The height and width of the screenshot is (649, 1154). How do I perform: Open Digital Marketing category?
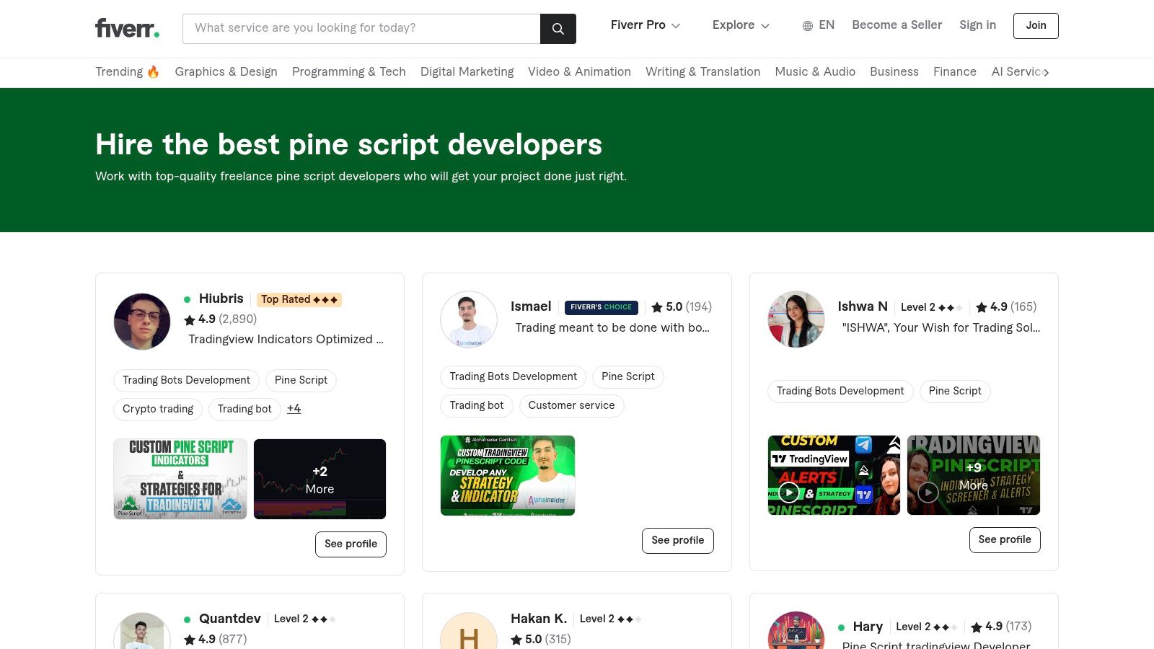467,71
